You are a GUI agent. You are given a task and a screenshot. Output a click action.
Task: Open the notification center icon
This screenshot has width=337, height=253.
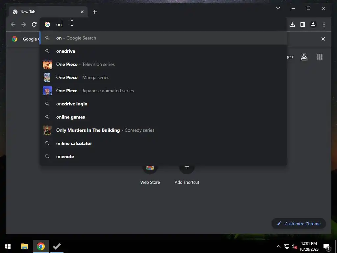326,247
